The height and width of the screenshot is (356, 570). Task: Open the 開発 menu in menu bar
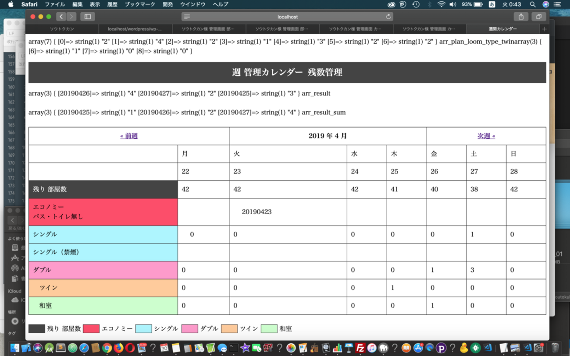[167, 4]
